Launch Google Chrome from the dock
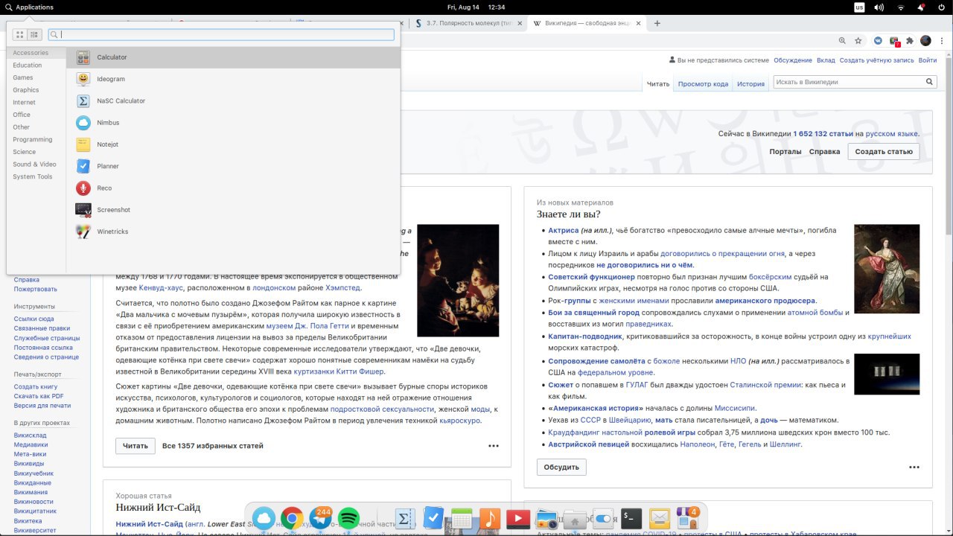The image size is (953, 536). (291, 518)
